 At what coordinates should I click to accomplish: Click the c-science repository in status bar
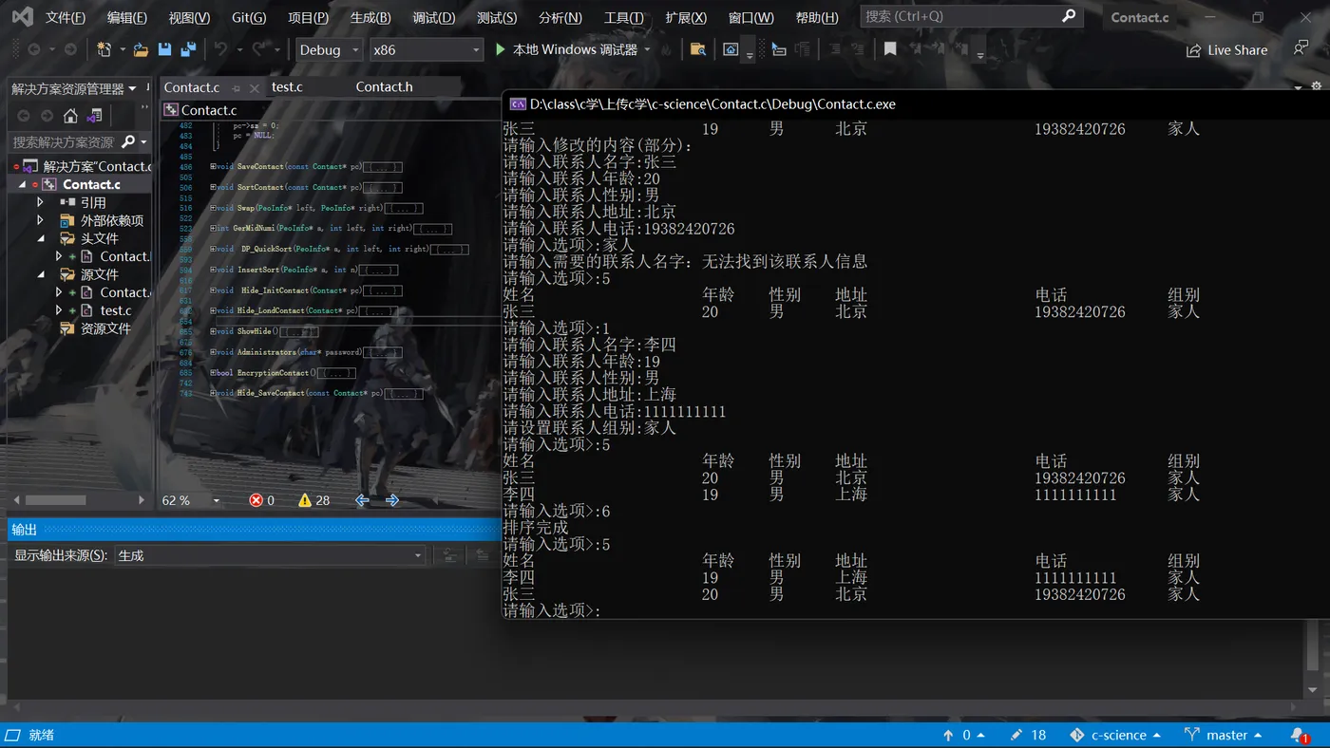[x=1115, y=735]
